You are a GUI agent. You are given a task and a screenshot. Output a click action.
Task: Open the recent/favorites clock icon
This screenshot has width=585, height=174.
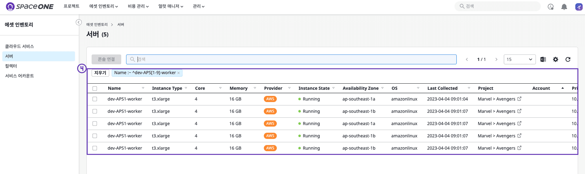click(x=551, y=7)
